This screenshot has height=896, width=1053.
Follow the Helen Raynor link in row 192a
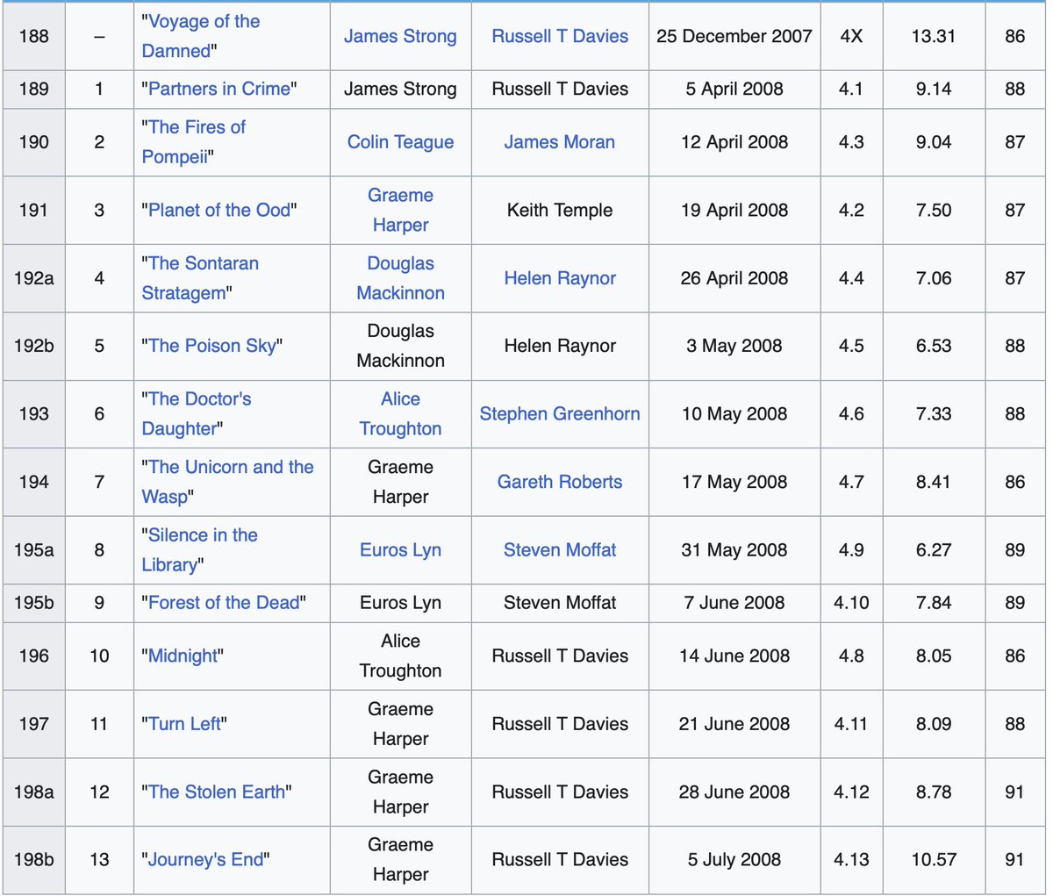tap(560, 278)
